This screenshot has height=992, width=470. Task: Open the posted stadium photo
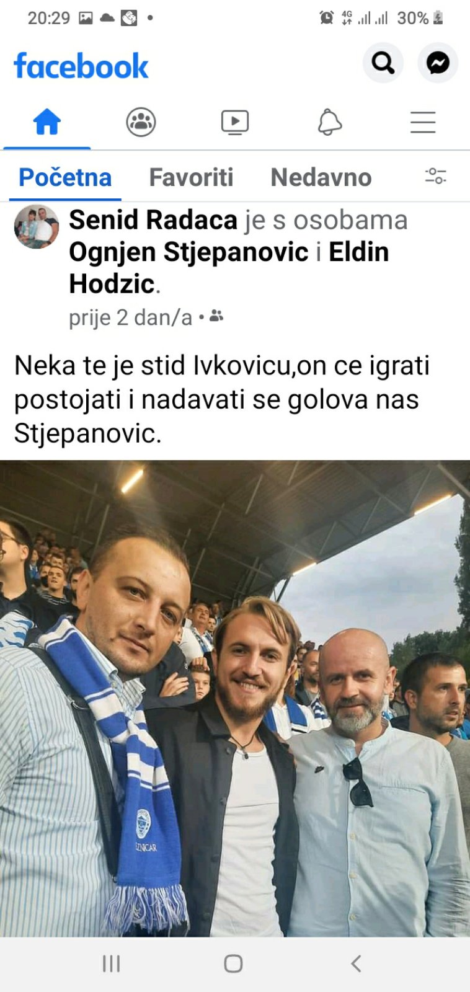coord(235,698)
